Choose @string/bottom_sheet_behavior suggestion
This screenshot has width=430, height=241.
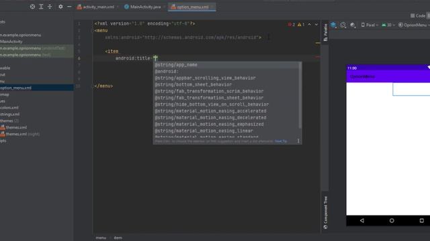point(226,84)
